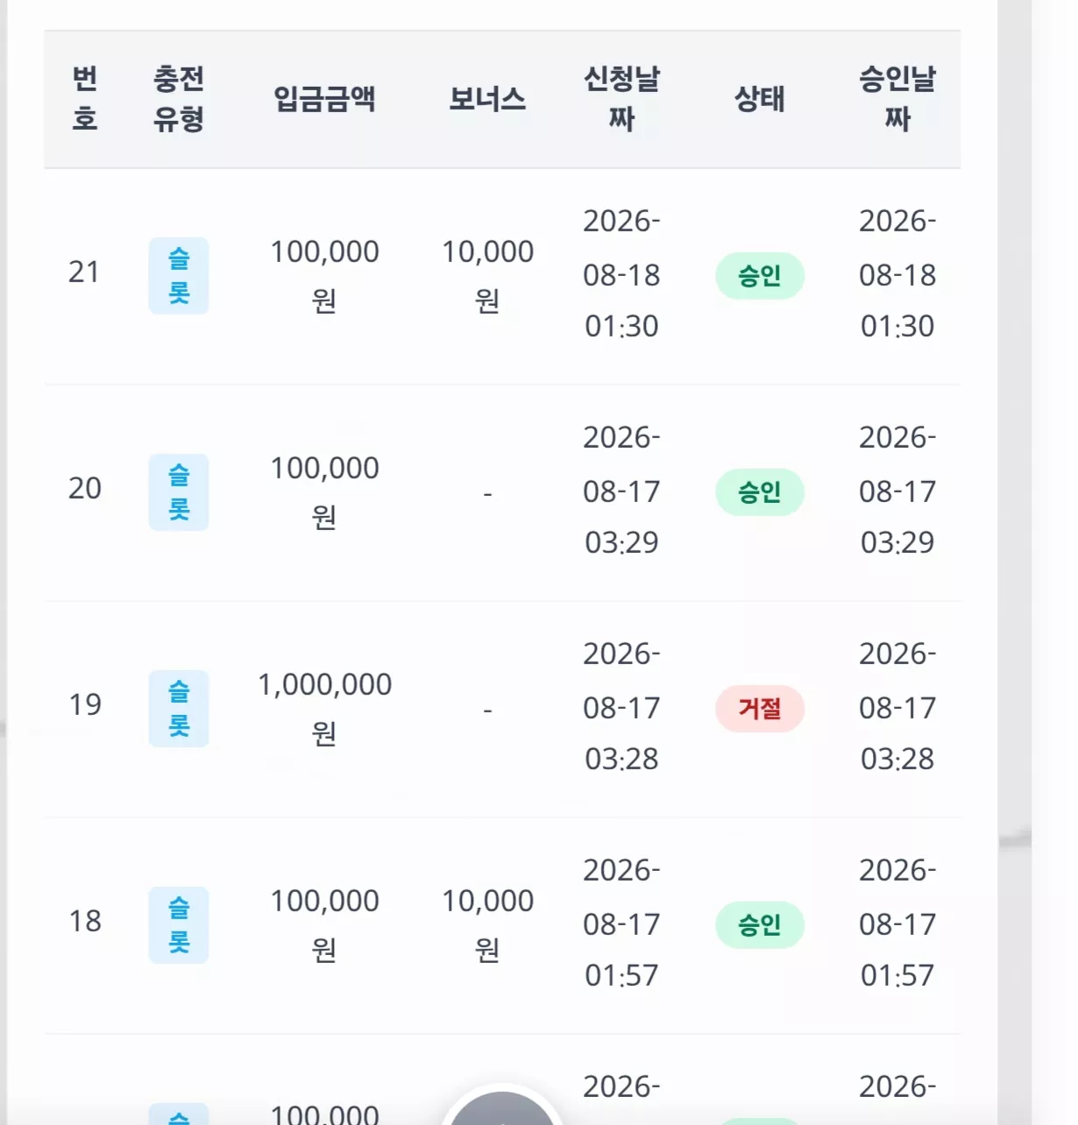The width and height of the screenshot is (1078, 1125).
Task: Click the 신청날짜 column header
Action: [x=621, y=98]
